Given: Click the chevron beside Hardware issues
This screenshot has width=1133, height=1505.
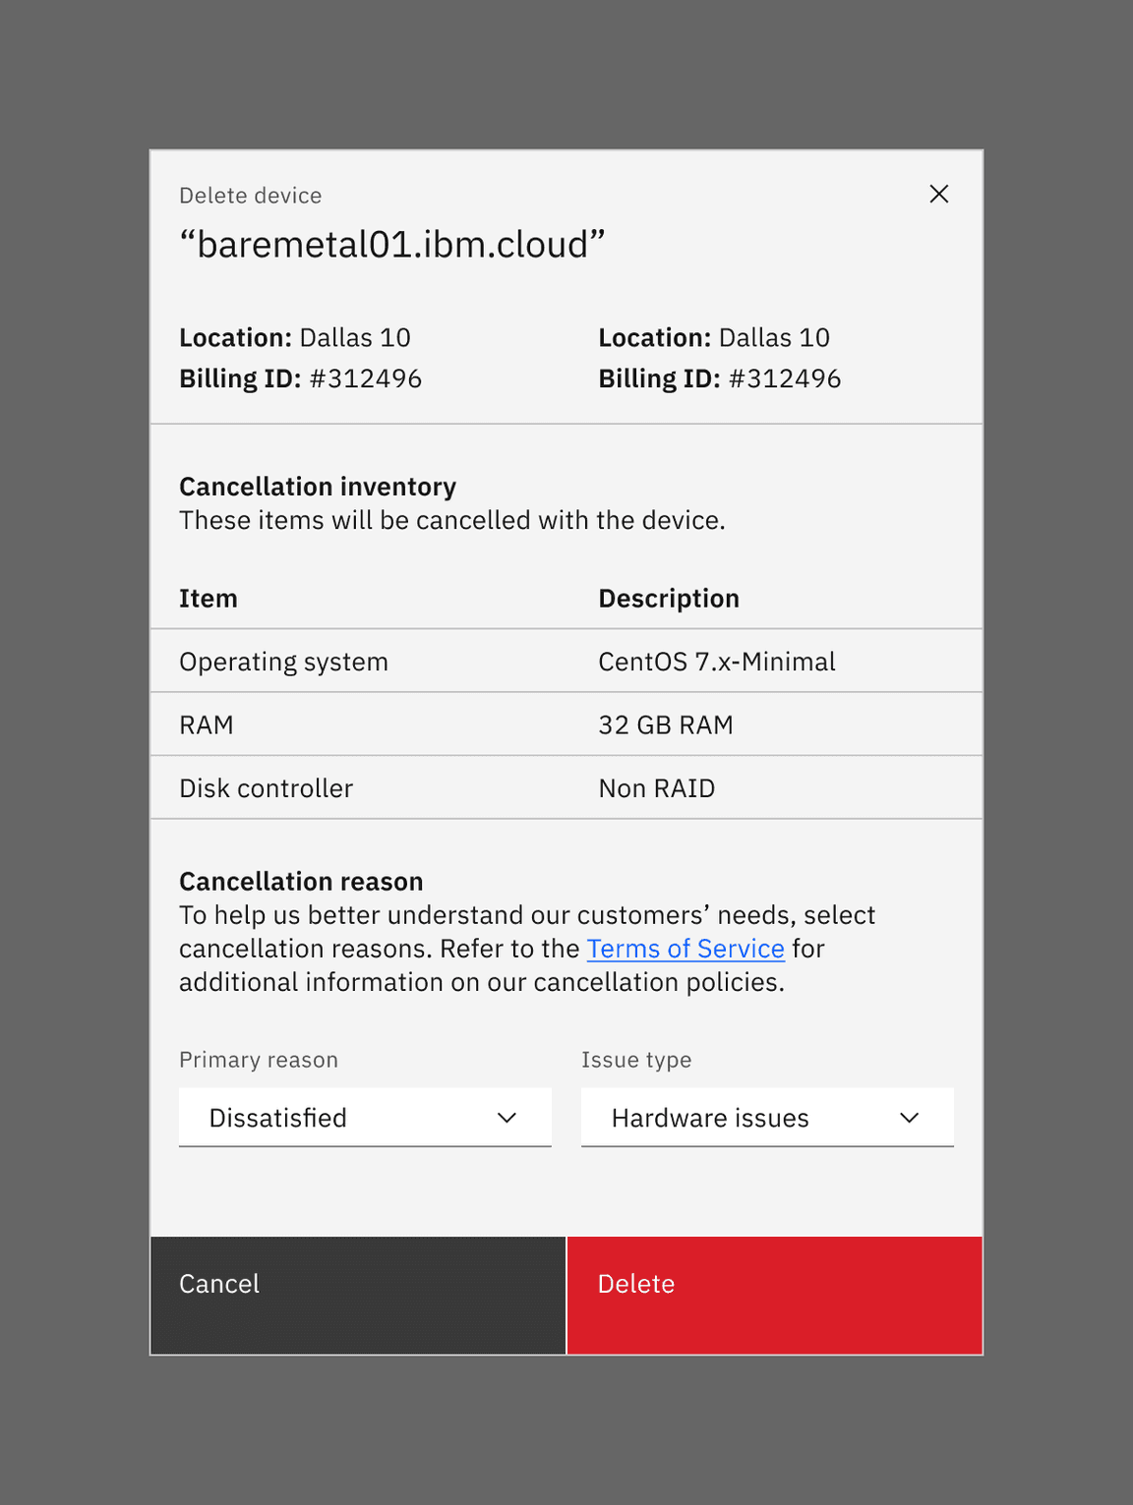Looking at the screenshot, I should coord(909,1118).
